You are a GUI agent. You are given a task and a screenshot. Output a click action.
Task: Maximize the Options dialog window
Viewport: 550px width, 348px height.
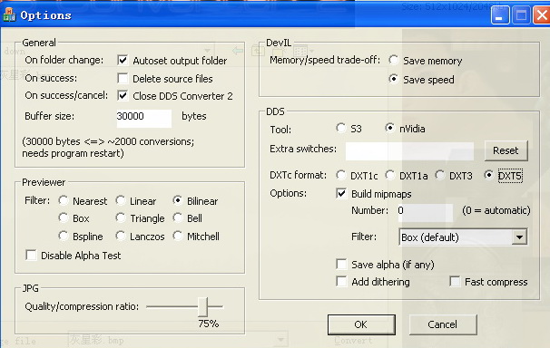point(521,15)
